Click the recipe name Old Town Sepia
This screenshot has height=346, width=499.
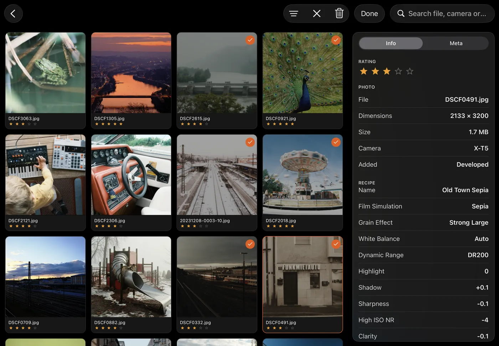(x=465, y=190)
